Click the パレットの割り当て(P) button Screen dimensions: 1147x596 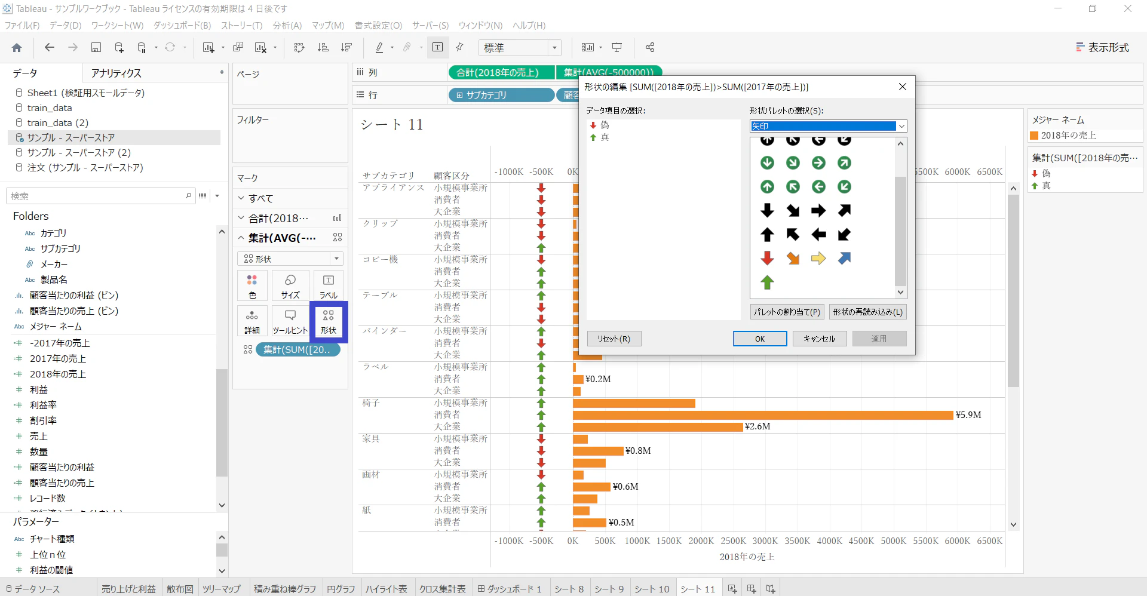787,312
